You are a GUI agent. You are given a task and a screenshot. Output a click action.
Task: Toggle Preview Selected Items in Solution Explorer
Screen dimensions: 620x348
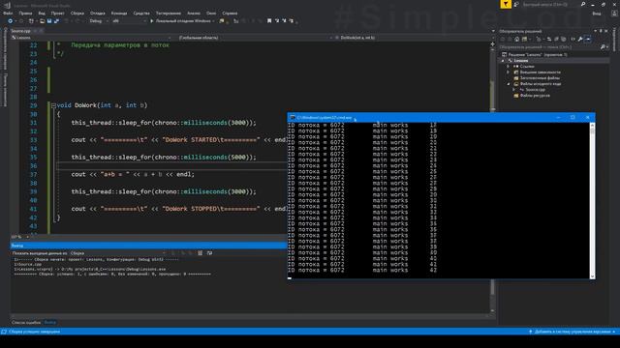pyautogui.click(x=588, y=39)
